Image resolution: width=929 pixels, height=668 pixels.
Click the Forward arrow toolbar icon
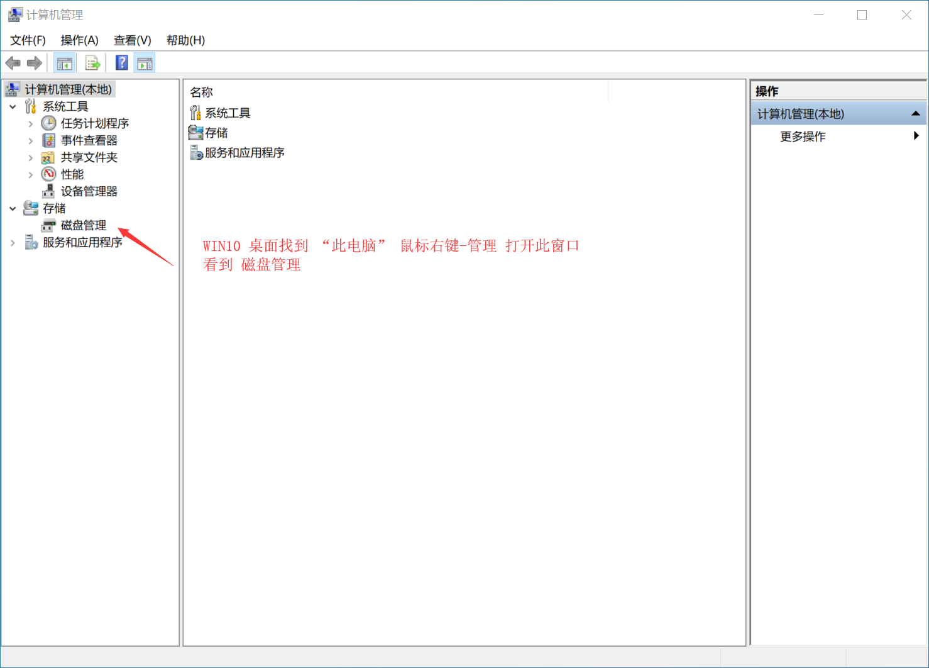click(x=35, y=63)
